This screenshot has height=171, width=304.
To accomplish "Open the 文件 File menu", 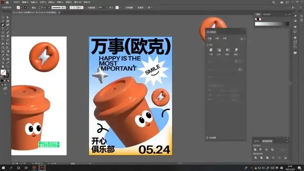I will click(17, 2).
